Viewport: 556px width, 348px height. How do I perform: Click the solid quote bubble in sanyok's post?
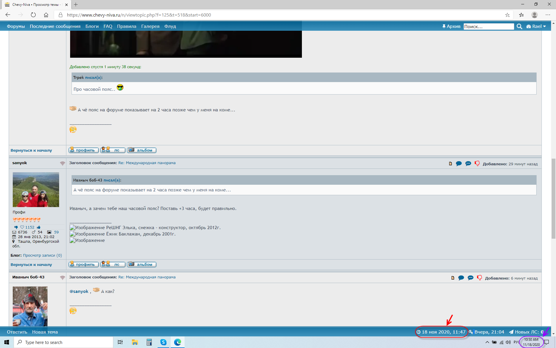pos(459,164)
